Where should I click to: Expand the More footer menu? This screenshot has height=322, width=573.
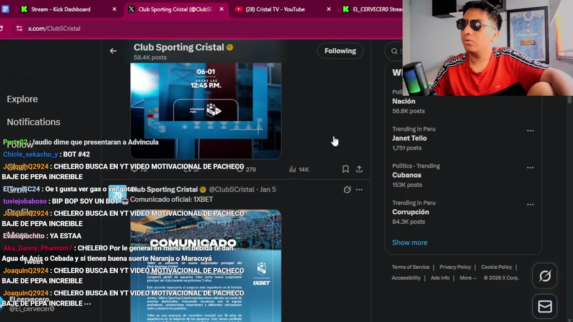tap(469, 278)
